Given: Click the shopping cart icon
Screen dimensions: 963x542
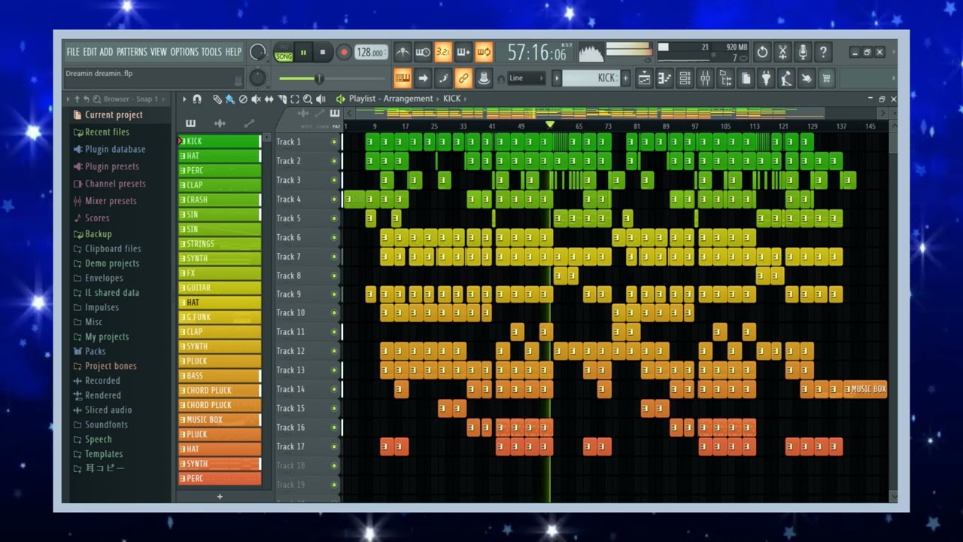Looking at the screenshot, I should coord(826,78).
